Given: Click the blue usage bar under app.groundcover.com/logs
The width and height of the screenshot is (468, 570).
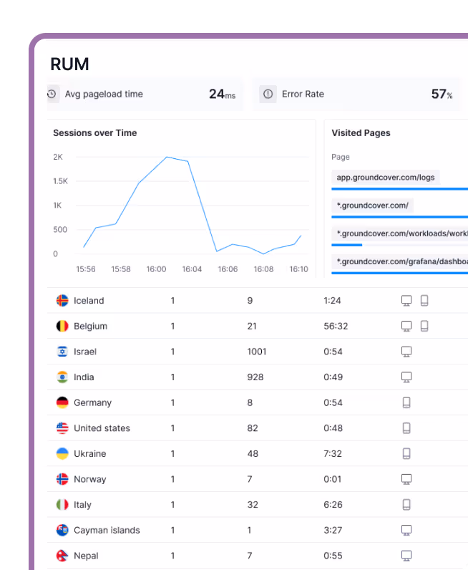Looking at the screenshot, I should point(400,189).
